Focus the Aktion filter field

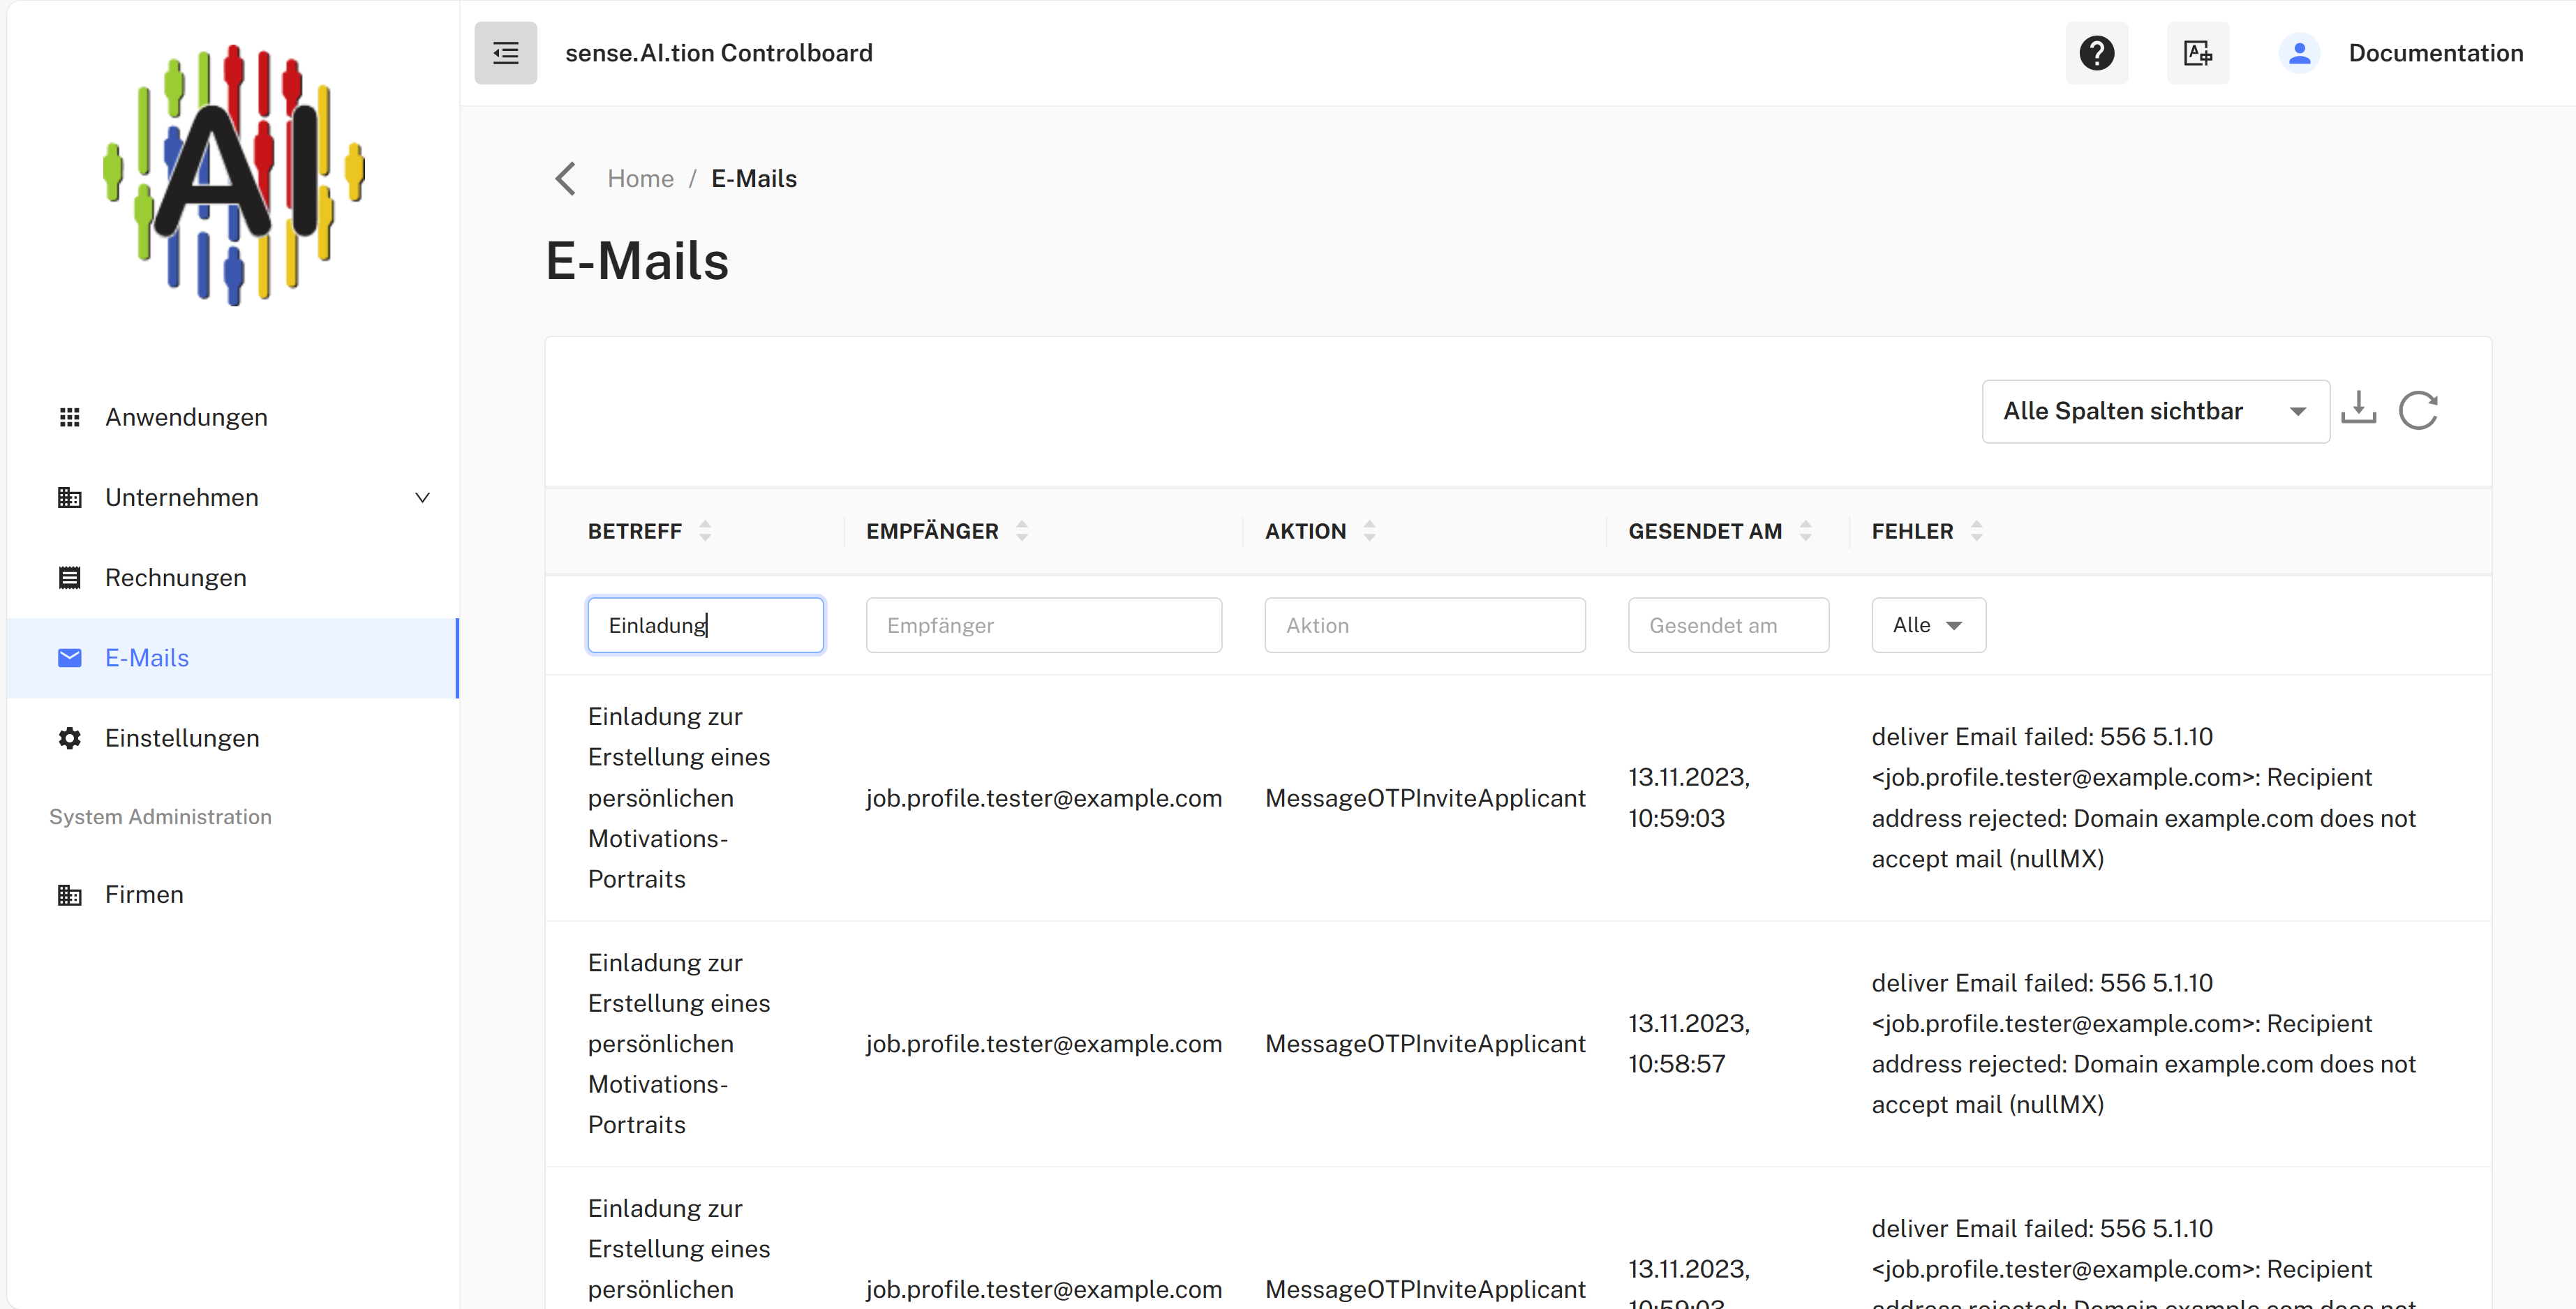click(1424, 625)
